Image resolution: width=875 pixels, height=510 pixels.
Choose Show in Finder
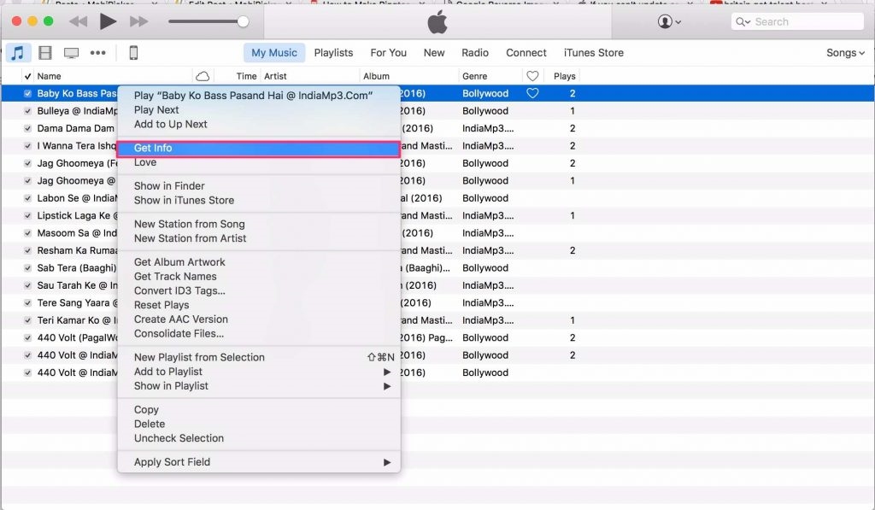coord(169,186)
